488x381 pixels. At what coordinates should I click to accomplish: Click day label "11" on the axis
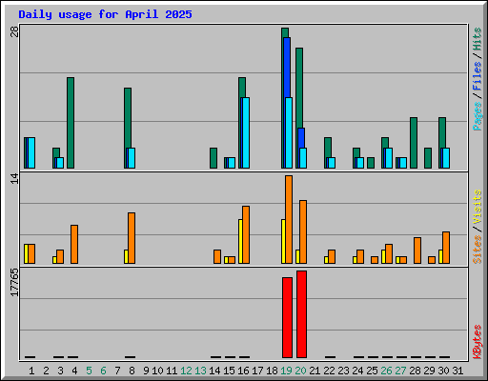click(x=172, y=371)
